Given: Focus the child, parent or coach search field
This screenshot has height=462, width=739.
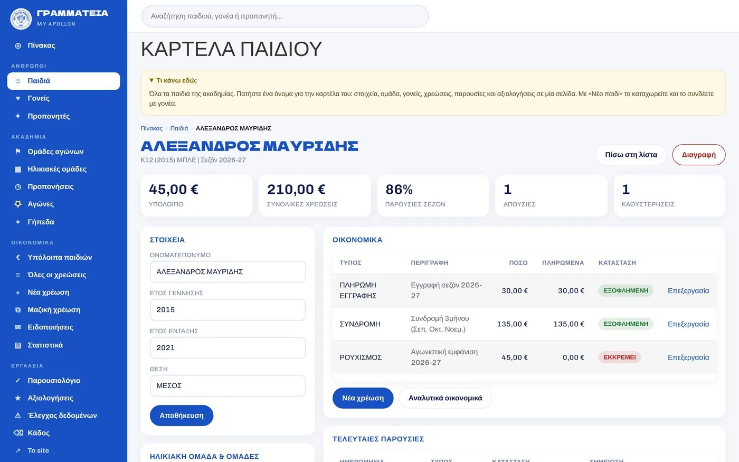Looking at the screenshot, I should pyautogui.click(x=285, y=16).
